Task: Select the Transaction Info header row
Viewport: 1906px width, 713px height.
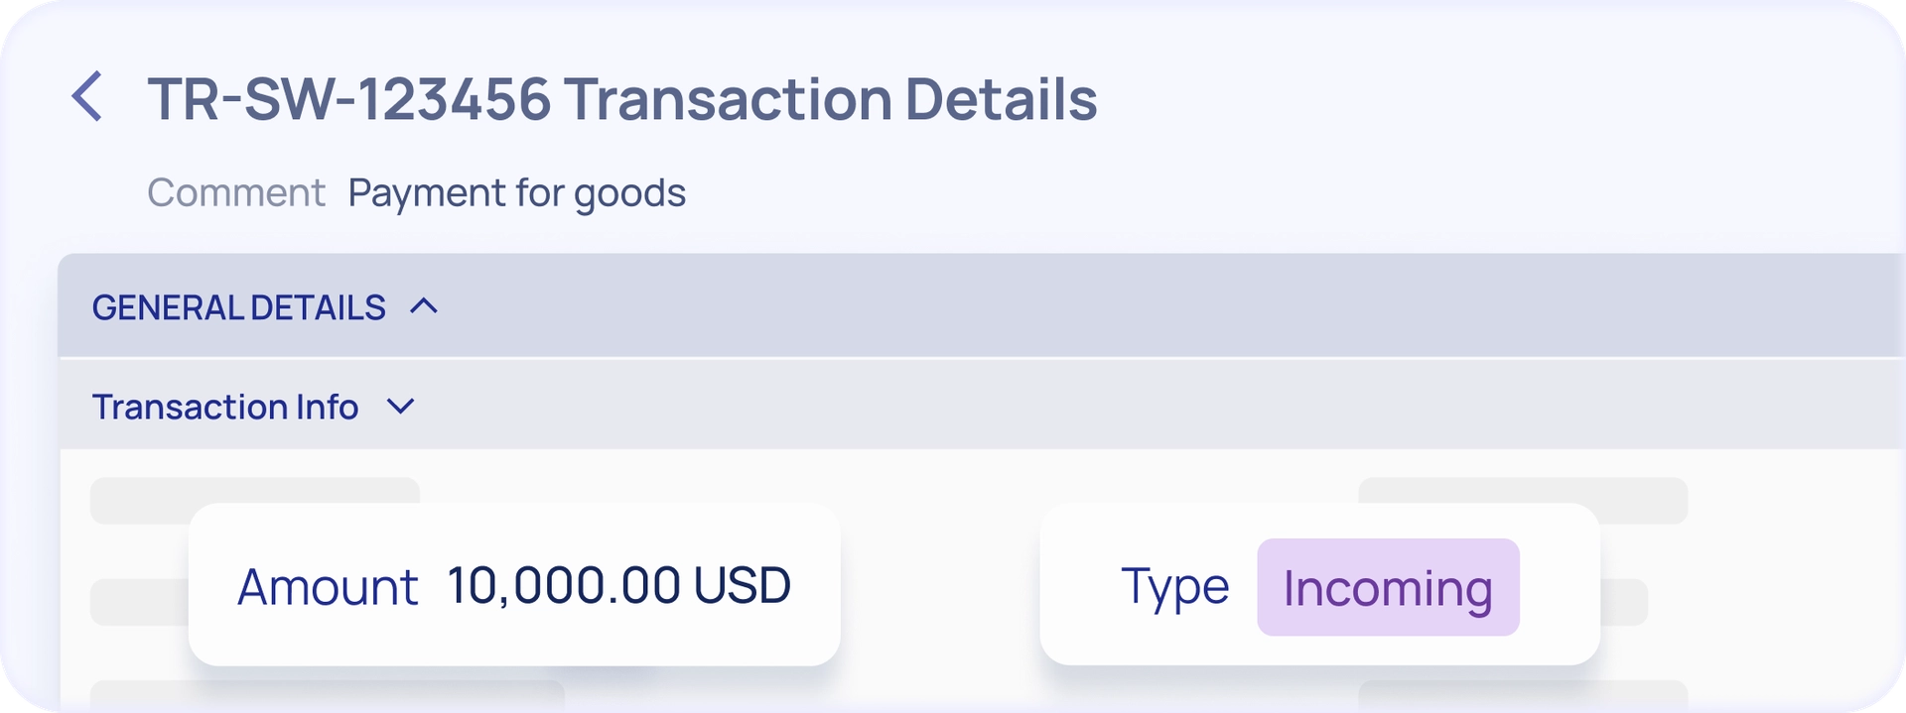Action: pyautogui.click(x=225, y=408)
